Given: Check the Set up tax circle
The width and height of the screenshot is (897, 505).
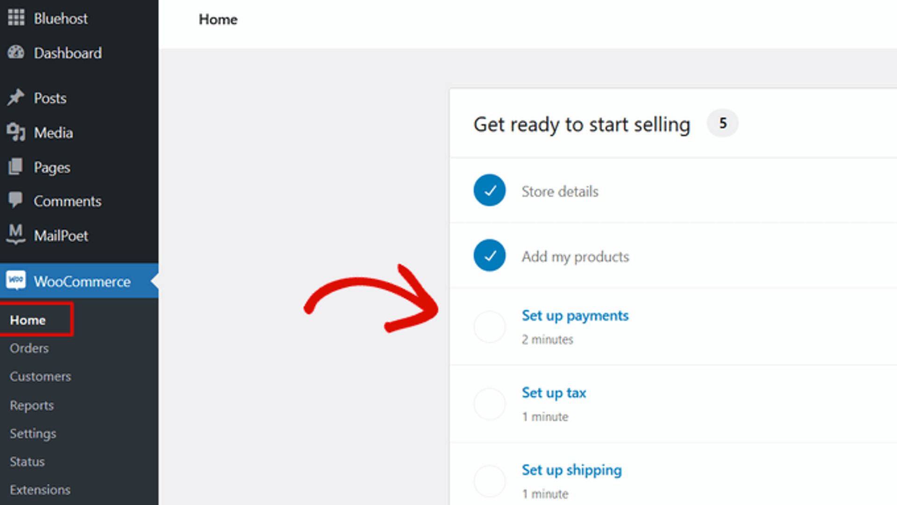Looking at the screenshot, I should [x=489, y=404].
